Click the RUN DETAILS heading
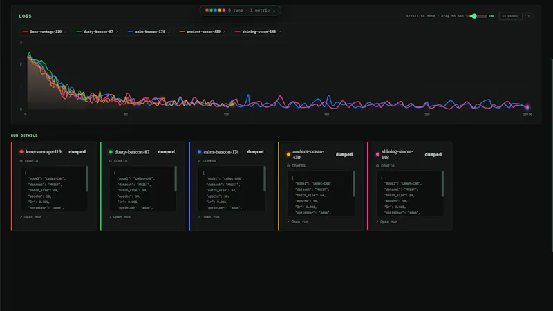This screenshot has width=553, height=311. pos(24,135)
